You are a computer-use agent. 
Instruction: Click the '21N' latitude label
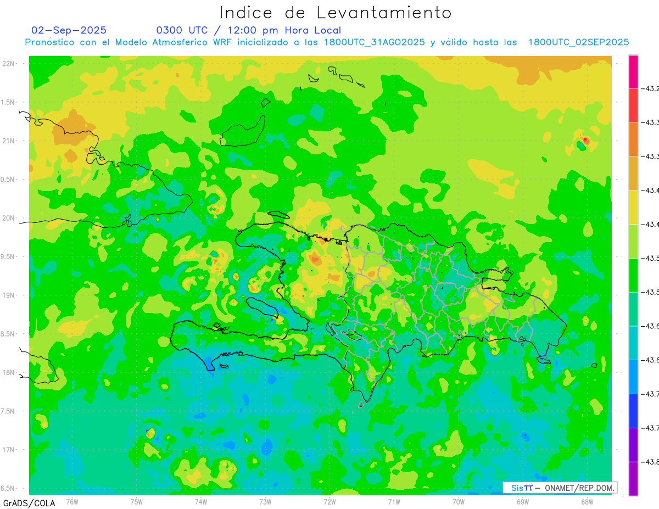tap(9, 141)
